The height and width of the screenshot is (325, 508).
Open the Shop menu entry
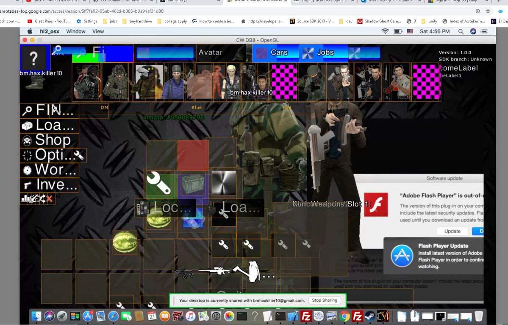click(x=49, y=140)
